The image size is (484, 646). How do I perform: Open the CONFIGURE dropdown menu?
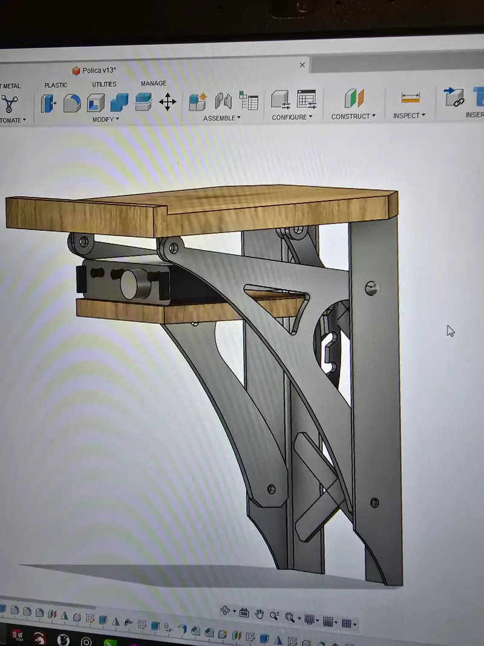[292, 117]
